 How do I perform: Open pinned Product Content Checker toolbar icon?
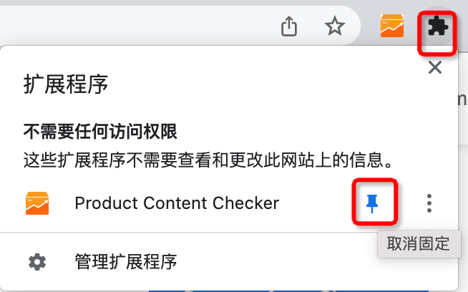pos(392,26)
